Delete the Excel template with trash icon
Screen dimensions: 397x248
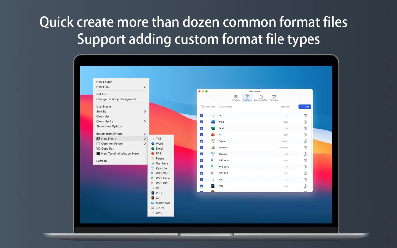[x=305, y=128]
